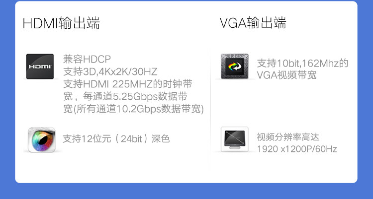Select the VGA chip icon with rainbow arrows
The height and width of the screenshot is (199, 373).
(x=235, y=66)
